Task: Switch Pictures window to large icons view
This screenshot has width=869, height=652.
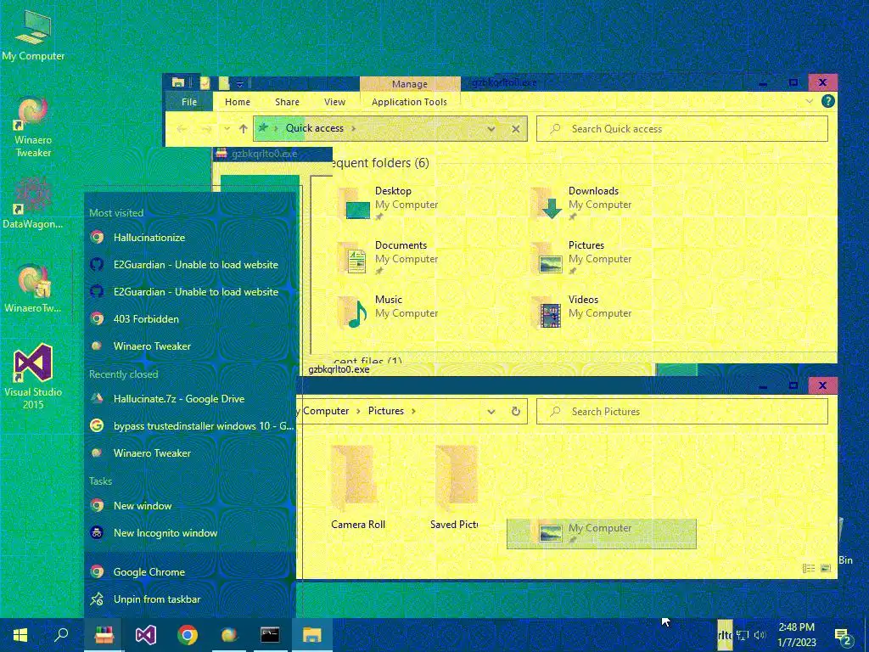Action: click(x=826, y=568)
